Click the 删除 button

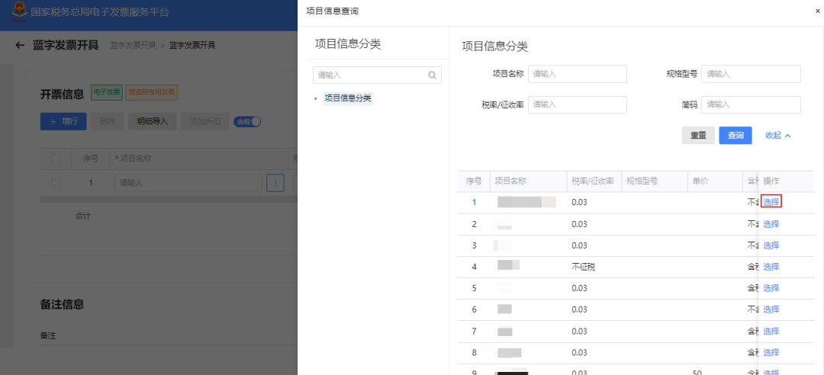click(x=108, y=121)
